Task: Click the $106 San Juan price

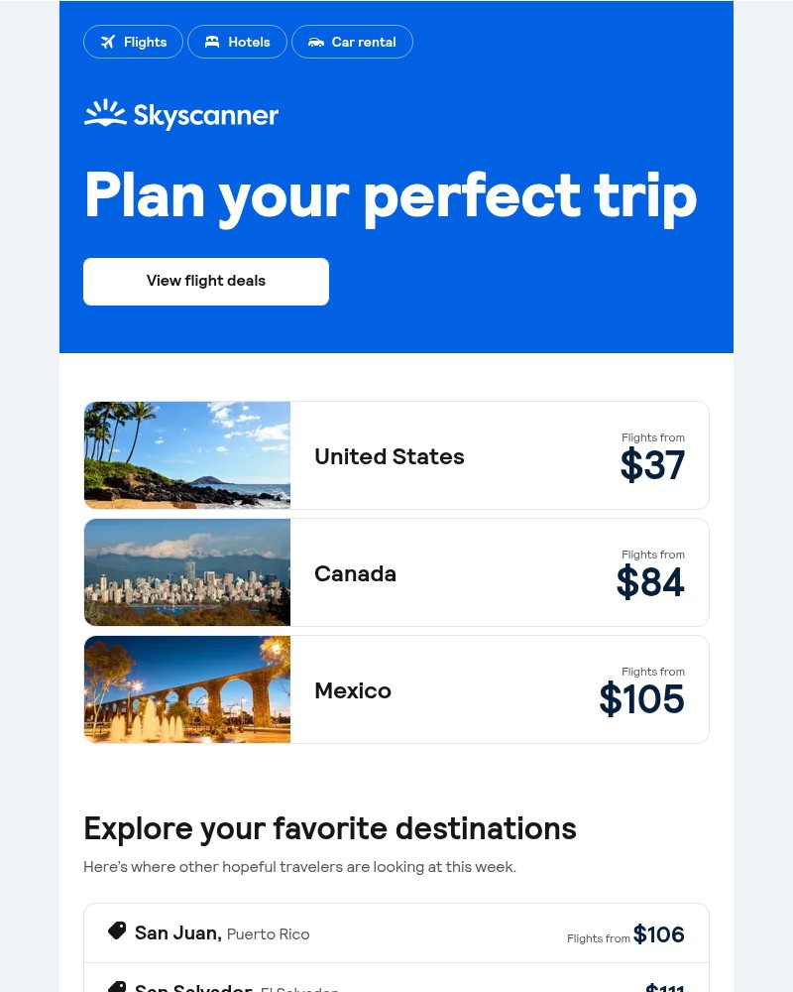Action: pyautogui.click(x=658, y=934)
